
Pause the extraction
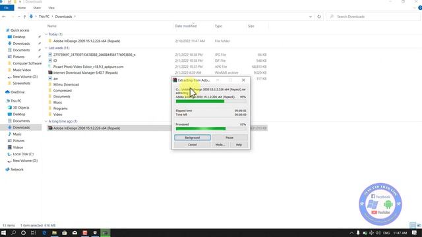tap(229, 138)
